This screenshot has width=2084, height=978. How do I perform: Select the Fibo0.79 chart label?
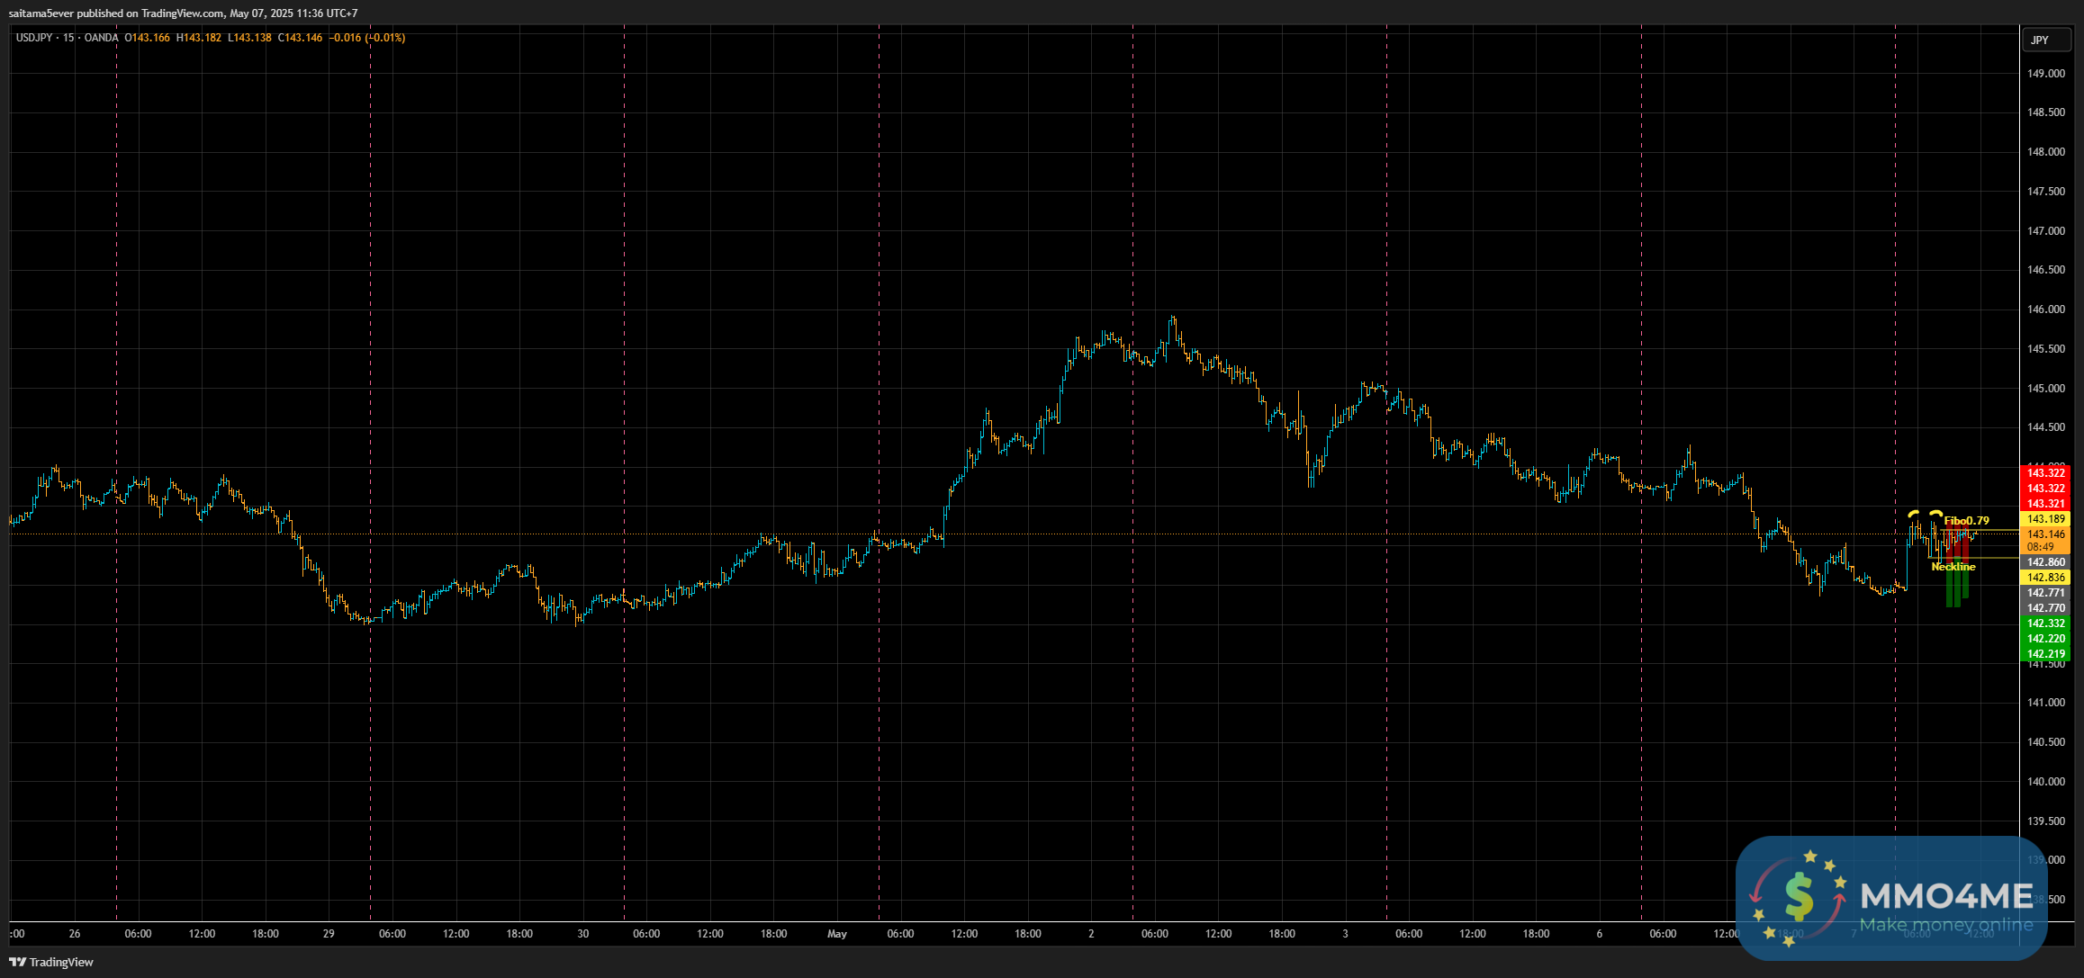tap(1966, 521)
